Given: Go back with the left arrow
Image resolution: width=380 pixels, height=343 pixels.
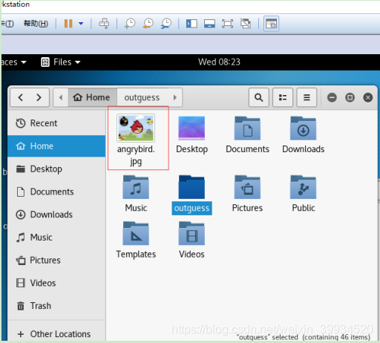Looking at the screenshot, I should [21, 97].
